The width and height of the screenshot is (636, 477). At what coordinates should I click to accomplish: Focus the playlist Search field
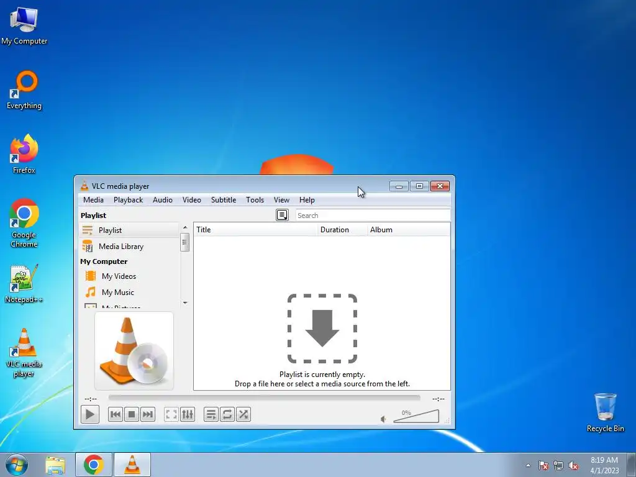[x=373, y=216]
